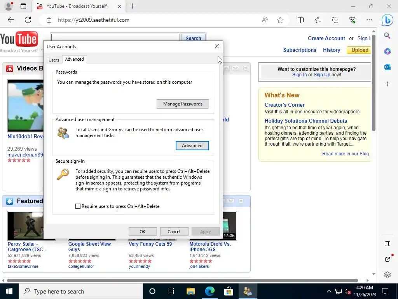Image resolution: width=398 pixels, height=299 pixels.
Task: Click the jon4lakers uploader link
Action: 199,266
